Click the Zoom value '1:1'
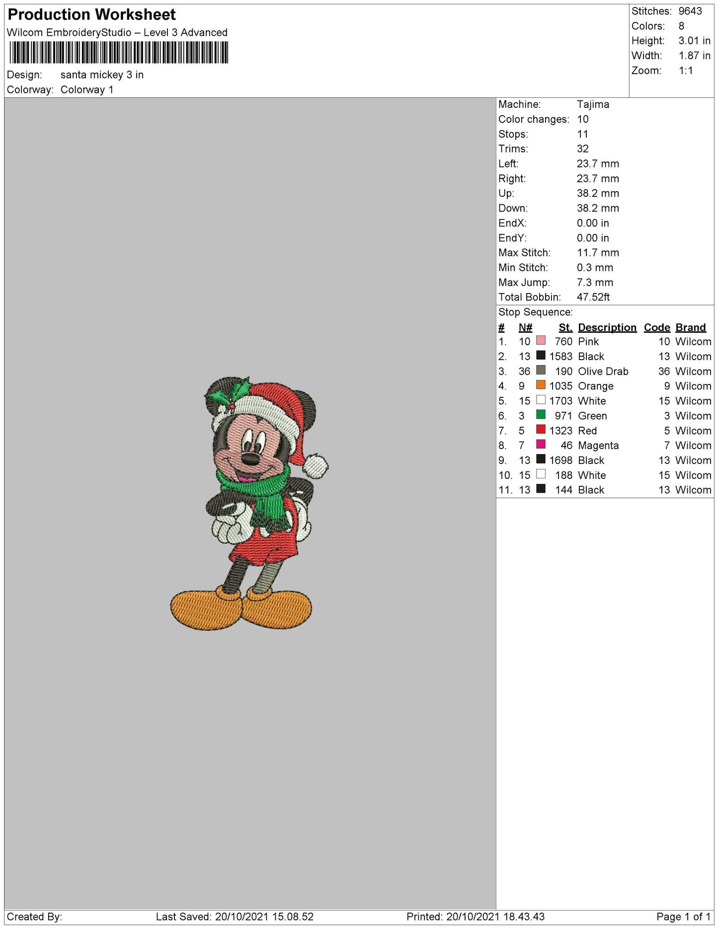The height and width of the screenshot is (929, 718). click(x=686, y=71)
